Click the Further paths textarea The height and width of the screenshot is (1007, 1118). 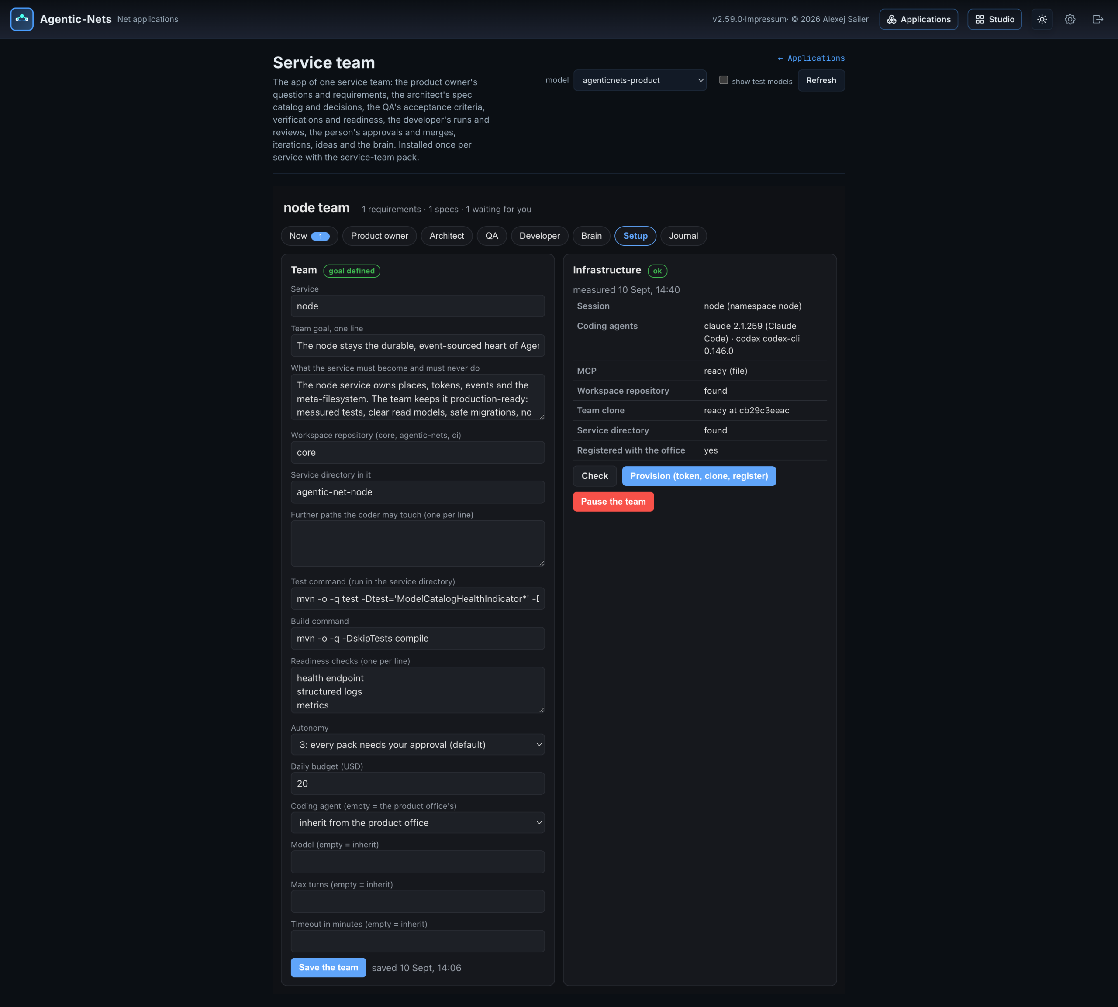click(418, 543)
